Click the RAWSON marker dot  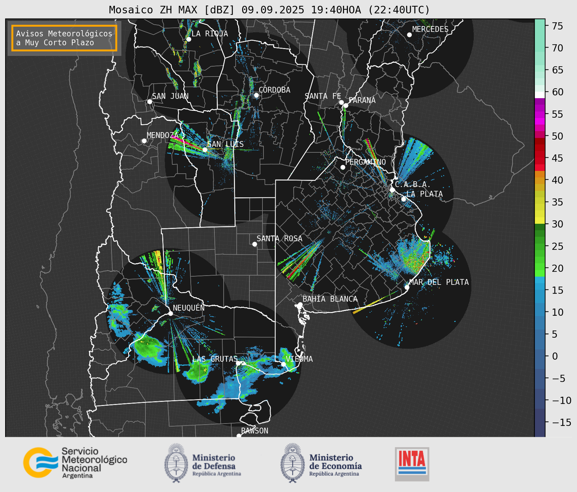tap(239, 436)
